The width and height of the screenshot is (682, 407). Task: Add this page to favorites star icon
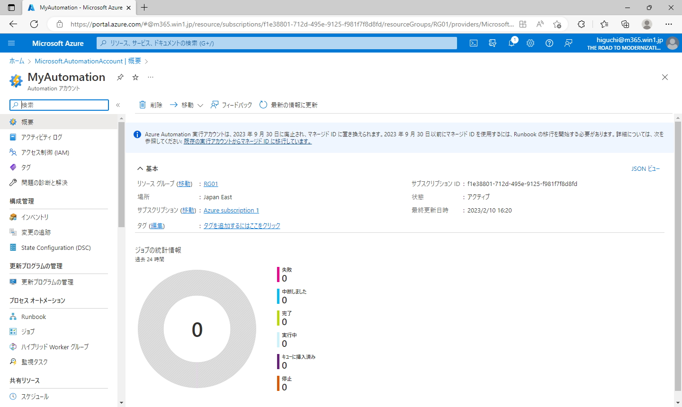click(x=557, y=24)
